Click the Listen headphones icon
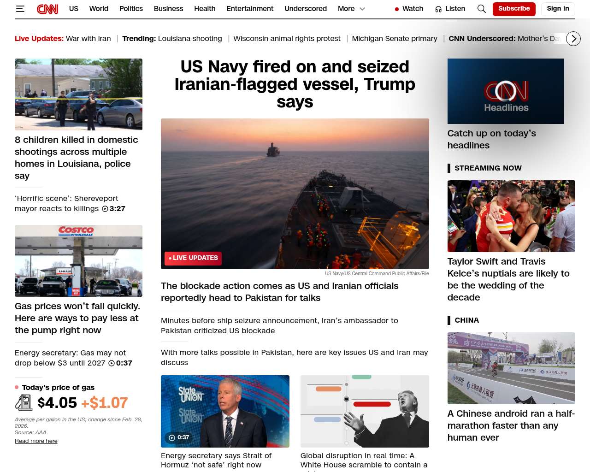The width and height of the screenshot is (590, 472). coord(438,9)
